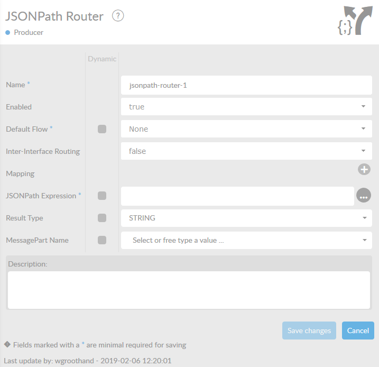379x367 pixels.
Task: Check Dynamic box for MessagePart Name
Action: coord(102,240)
